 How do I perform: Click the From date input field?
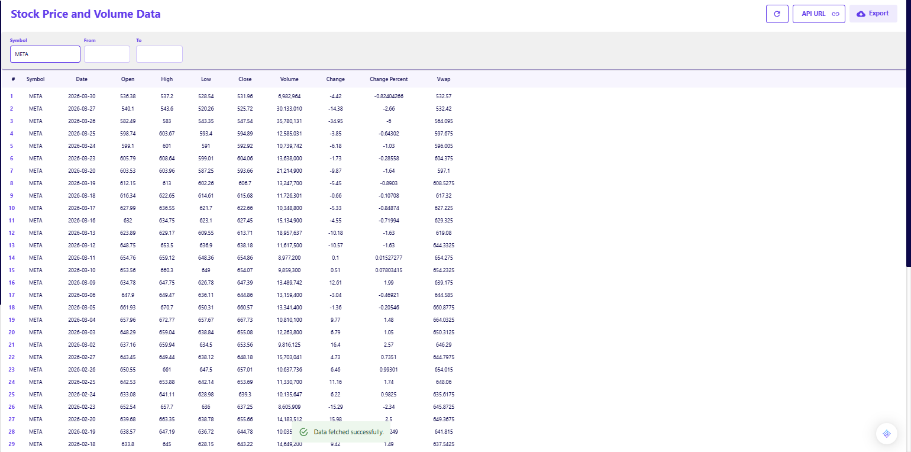(x=107, y=54)
